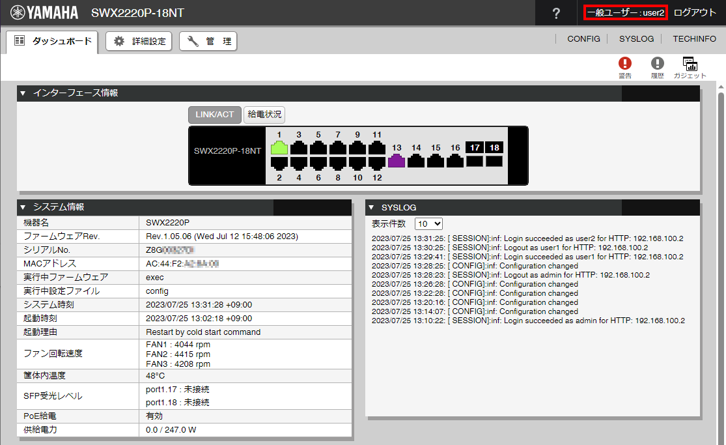
Task: Click SFP port 17 icon
Action: [x=475, y=160]
